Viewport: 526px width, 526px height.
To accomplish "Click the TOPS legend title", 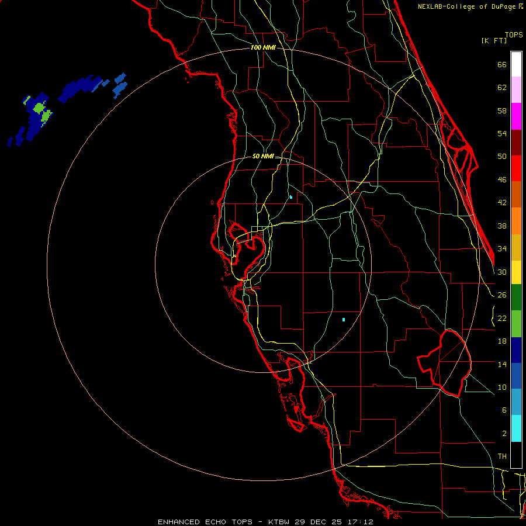I will point(514,34).
